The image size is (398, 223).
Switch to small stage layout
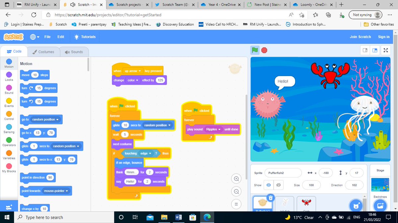(x=365, y=50)
